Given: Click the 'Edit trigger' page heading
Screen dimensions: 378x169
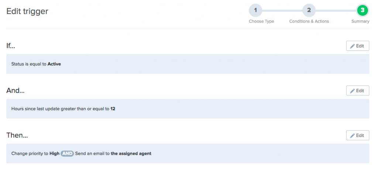Looking at the screenshot, I should pos(27,11).
